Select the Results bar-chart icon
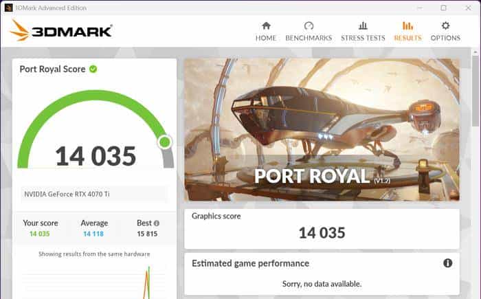This screenshot has width=481, height=299. tap(407, 25)
